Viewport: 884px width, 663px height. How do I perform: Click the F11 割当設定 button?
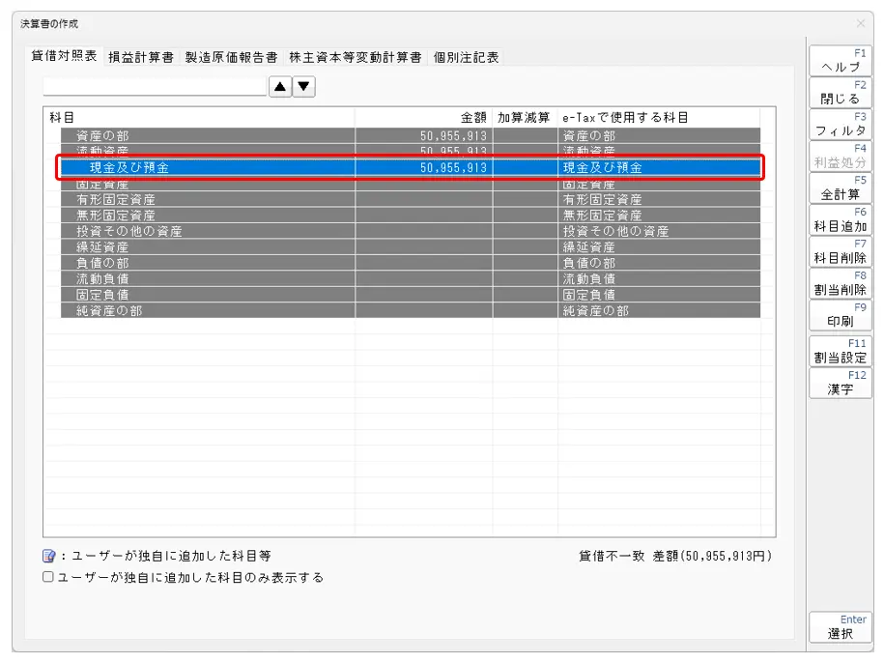[x=840, y=351]
